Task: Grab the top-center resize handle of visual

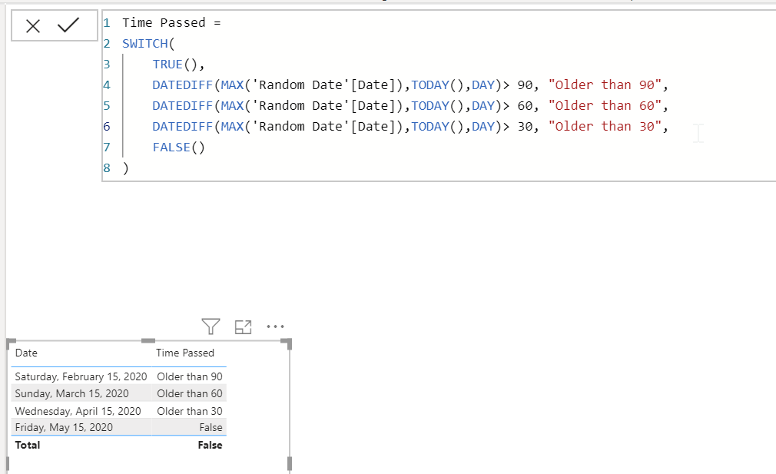Action: 148,340
